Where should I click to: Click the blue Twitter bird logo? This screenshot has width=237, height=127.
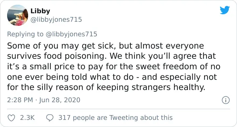click(x=225, y=10)
